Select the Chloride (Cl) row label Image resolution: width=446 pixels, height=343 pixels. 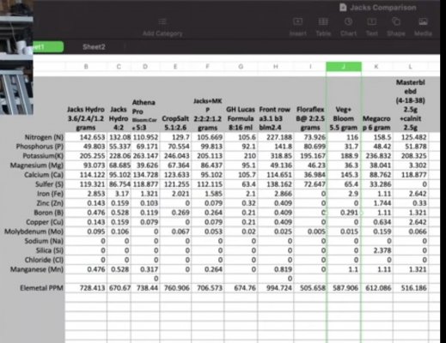tap(44, 260)
